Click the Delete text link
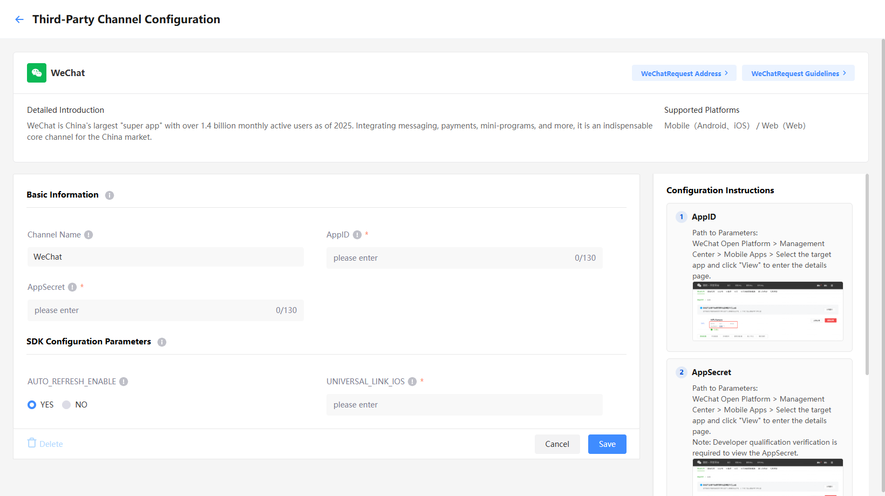Image resolution: width=885 pixels, height=496 pixels. [x=51, y=444]
